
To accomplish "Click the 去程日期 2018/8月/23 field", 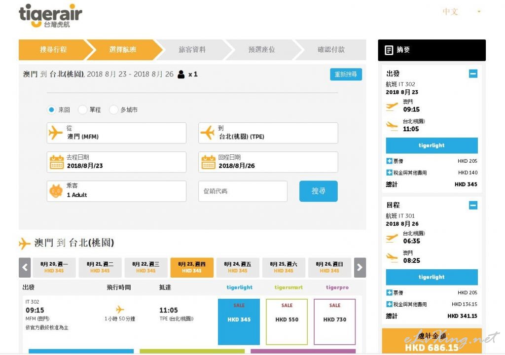I will 116,162.
